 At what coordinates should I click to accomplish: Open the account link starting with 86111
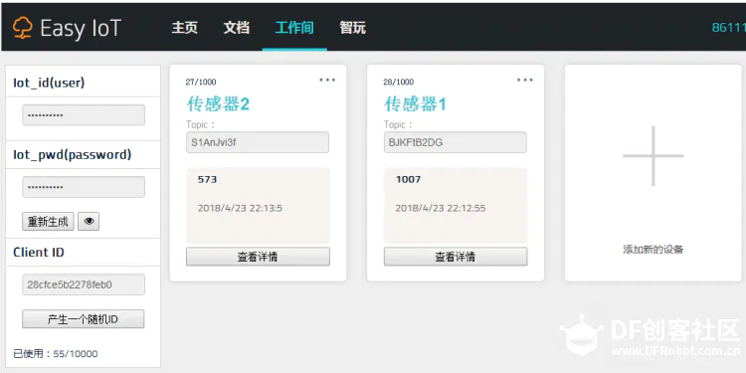(x=728, y=28)
